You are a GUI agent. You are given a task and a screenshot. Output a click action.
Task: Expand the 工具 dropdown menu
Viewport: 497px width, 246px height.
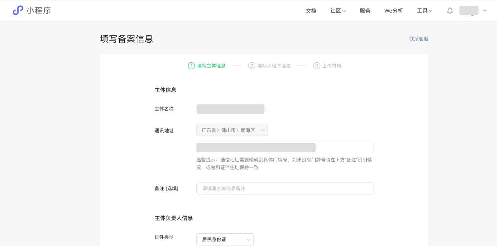425,11
